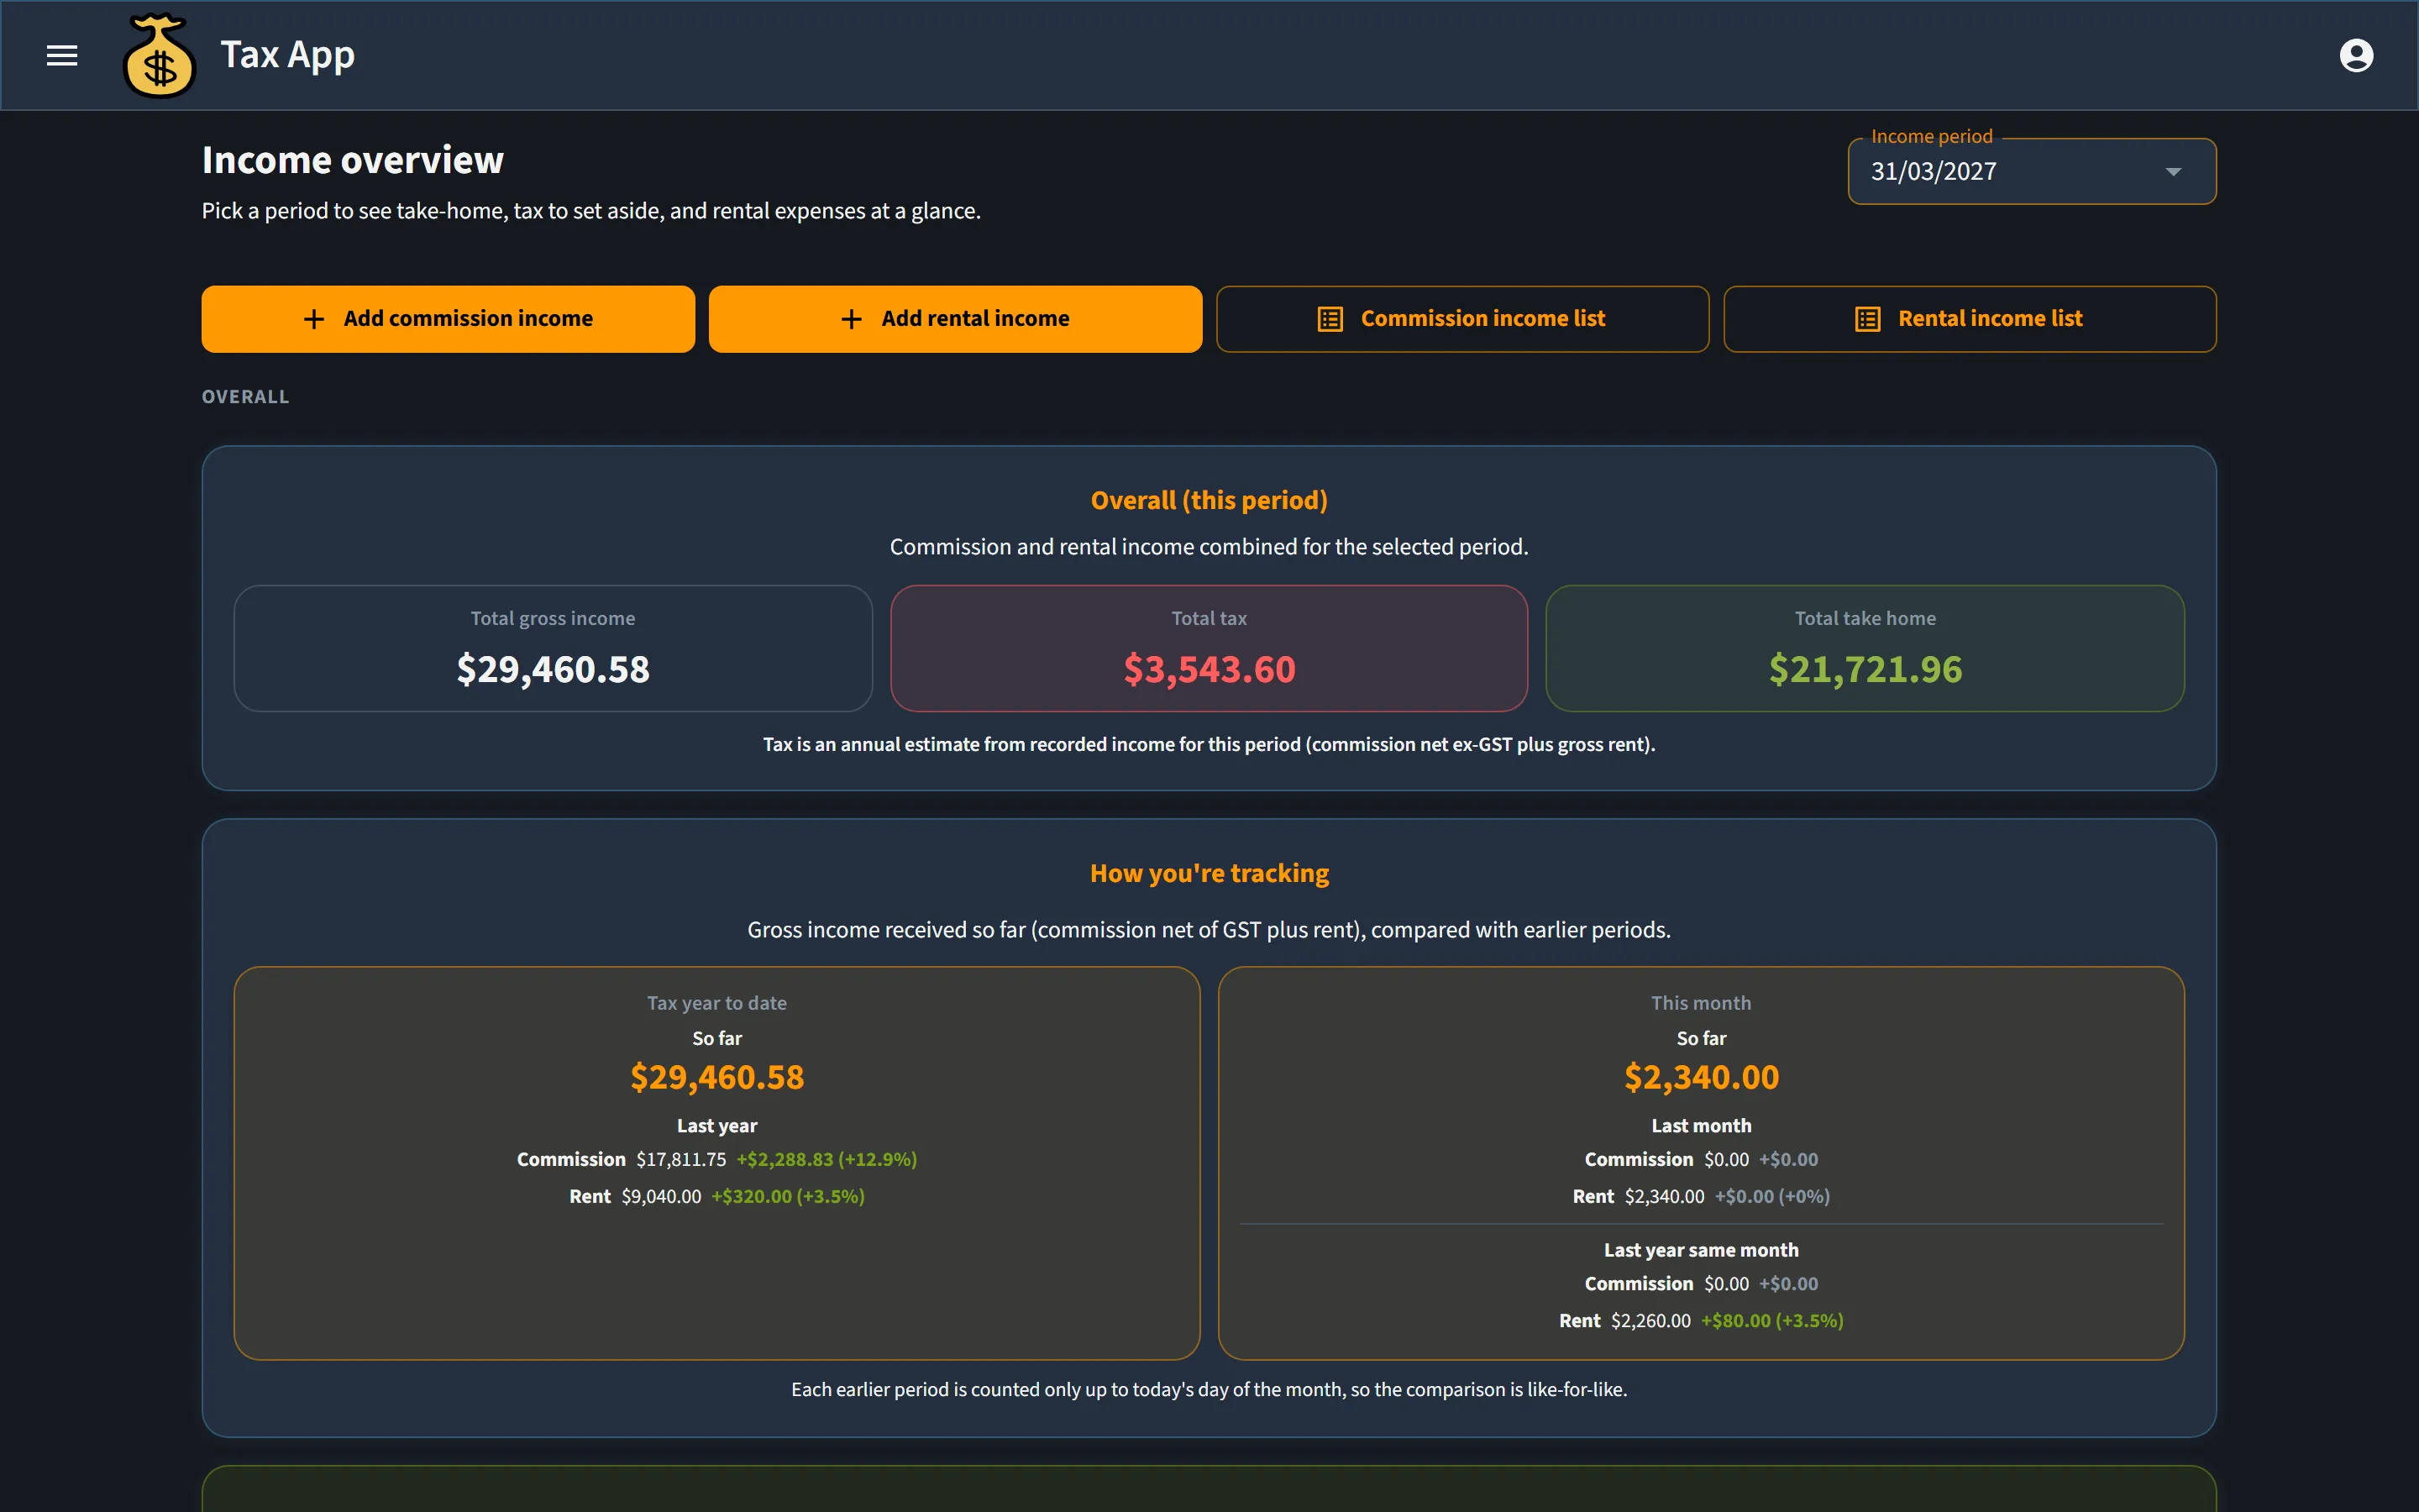Click the list icon beside Rental income list
2419x1512 pixels.
1868,319
